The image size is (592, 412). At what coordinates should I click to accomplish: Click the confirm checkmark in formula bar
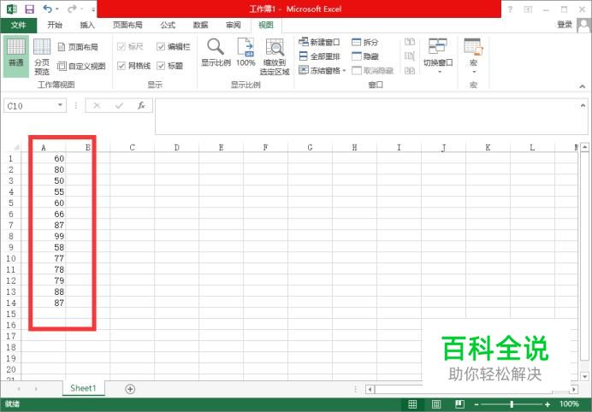119,106
